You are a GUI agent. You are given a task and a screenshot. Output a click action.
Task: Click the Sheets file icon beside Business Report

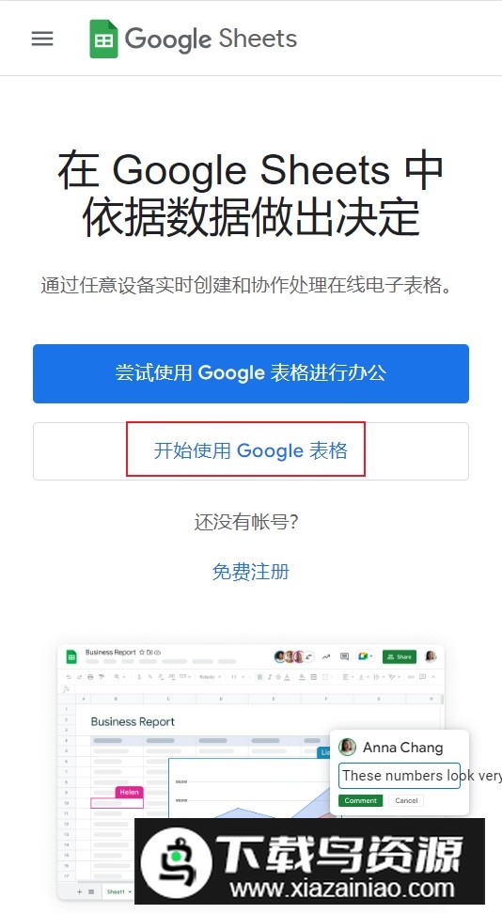(71, 656)
